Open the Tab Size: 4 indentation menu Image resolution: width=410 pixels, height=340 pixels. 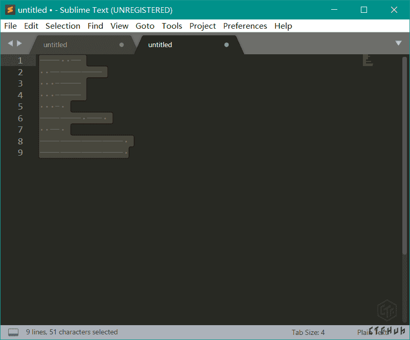click(308, 332)
